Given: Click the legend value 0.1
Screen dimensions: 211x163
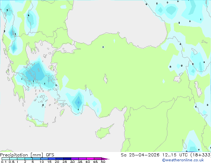Looking at the screenshot, I should pyautogui.click(x=4, y=162).
